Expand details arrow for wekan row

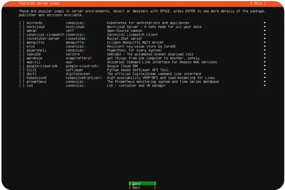pos(265,30)
